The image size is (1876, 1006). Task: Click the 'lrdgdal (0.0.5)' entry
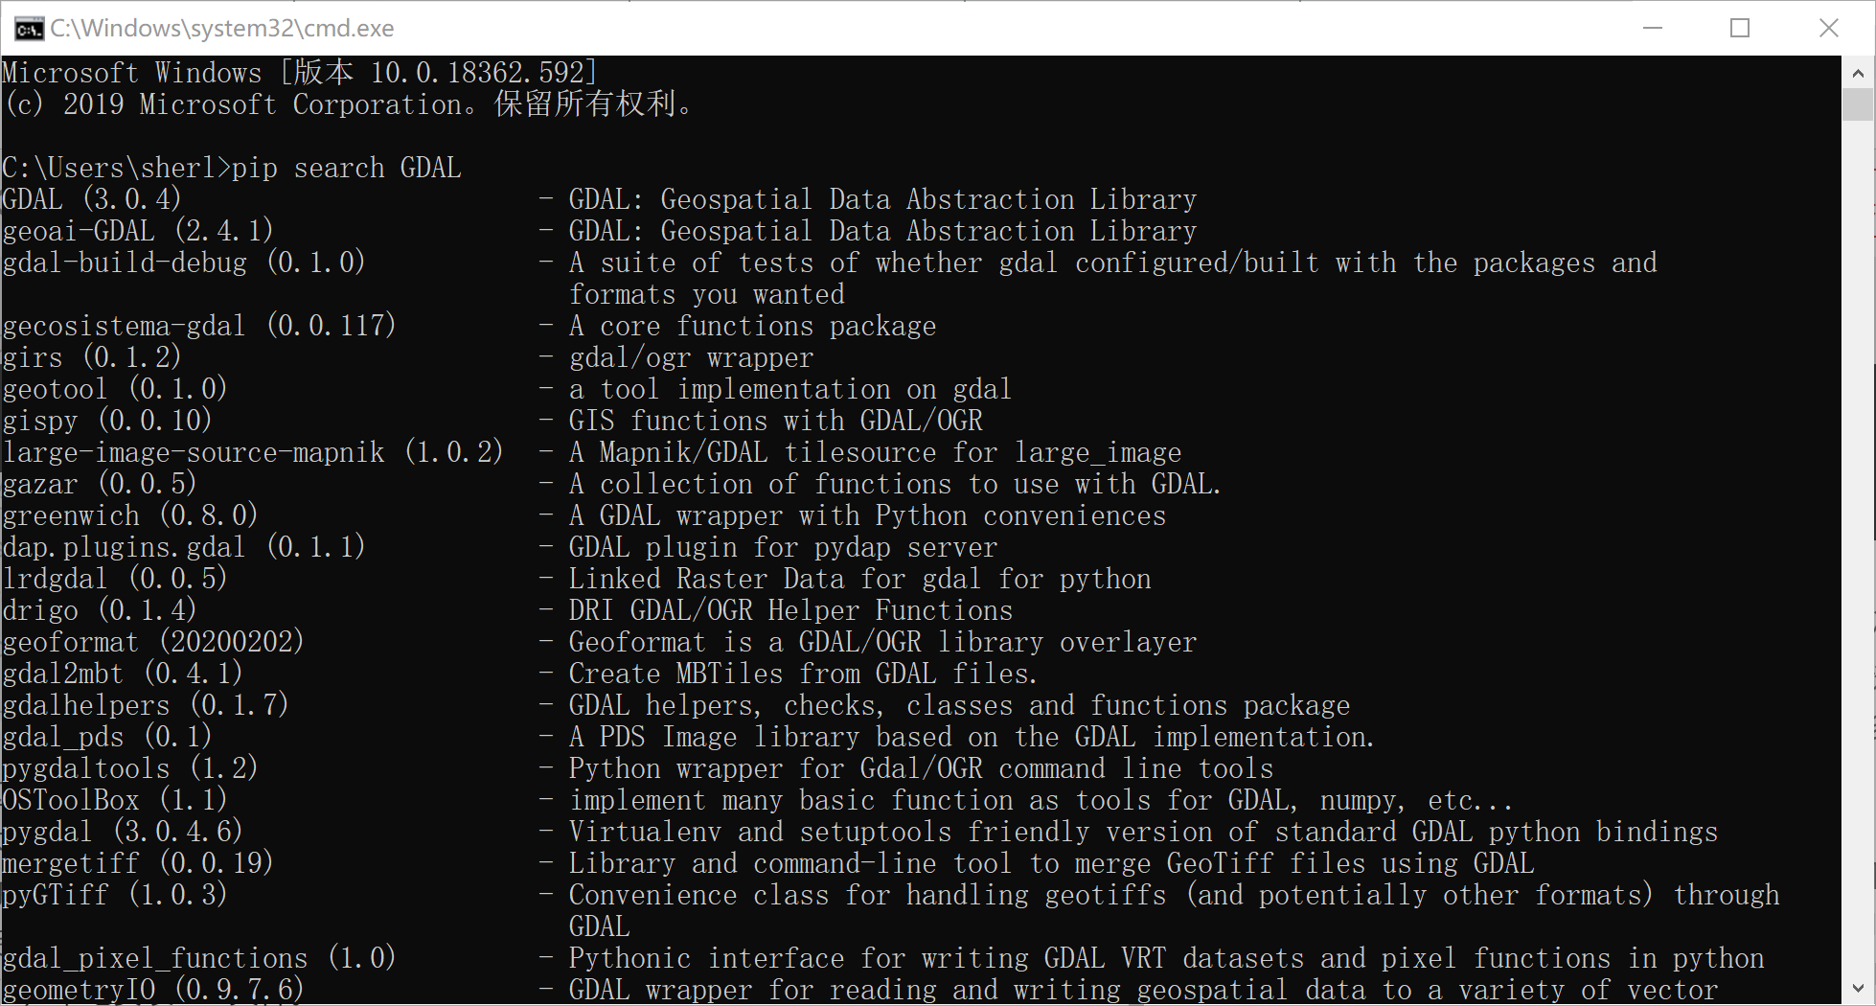click(x=115, y=579)
